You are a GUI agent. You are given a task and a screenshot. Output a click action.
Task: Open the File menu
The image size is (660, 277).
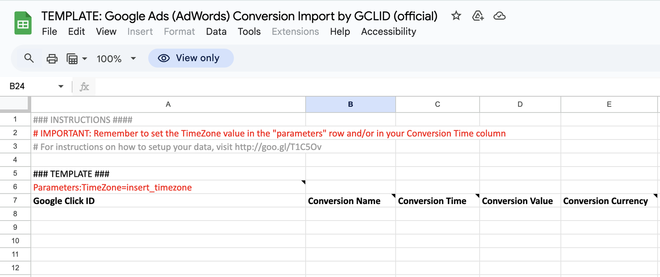pos(49,32)
